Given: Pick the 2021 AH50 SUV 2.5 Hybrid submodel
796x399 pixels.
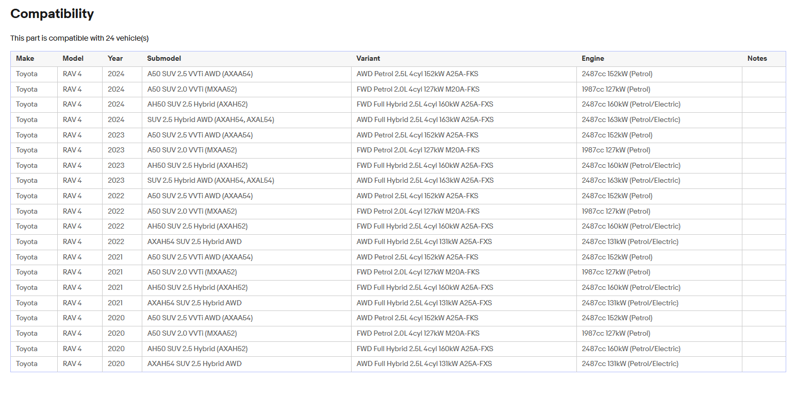Looking at the screenshot, I should click(x=246, y=288).
